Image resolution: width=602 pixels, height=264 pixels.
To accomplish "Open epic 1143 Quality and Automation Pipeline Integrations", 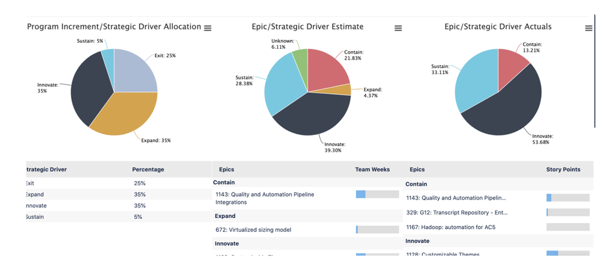I will pyautogui.click(x=265, y=198).
